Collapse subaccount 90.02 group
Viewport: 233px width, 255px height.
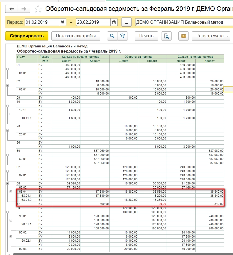11,237
